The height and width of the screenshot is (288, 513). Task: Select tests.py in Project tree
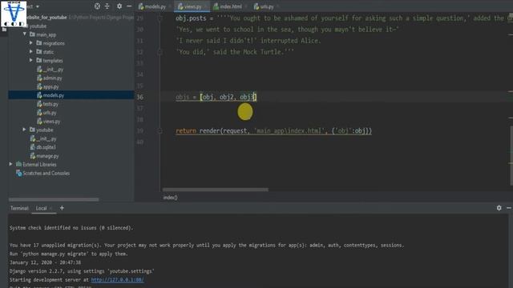50,104
